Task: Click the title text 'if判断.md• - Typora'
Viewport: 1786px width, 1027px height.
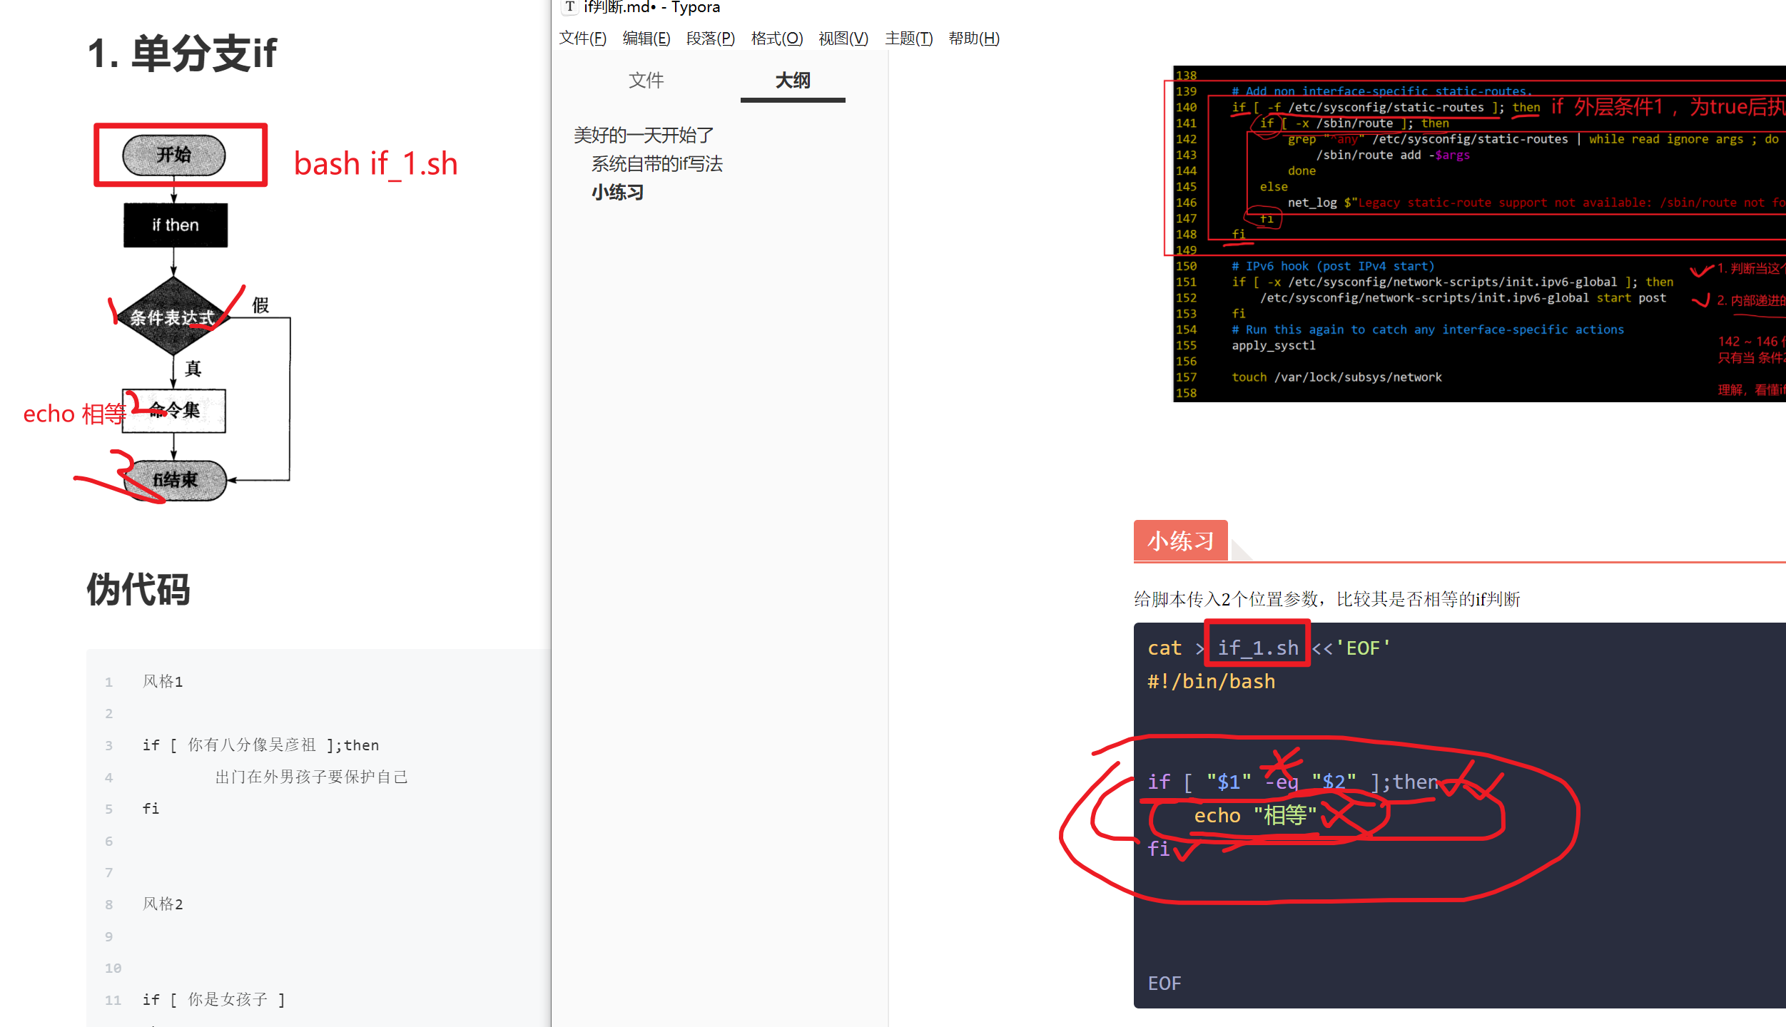Action: (652, 7)
